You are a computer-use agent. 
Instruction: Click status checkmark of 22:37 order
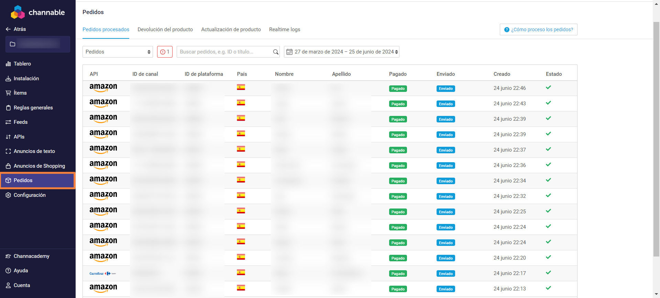coord(548,149)
